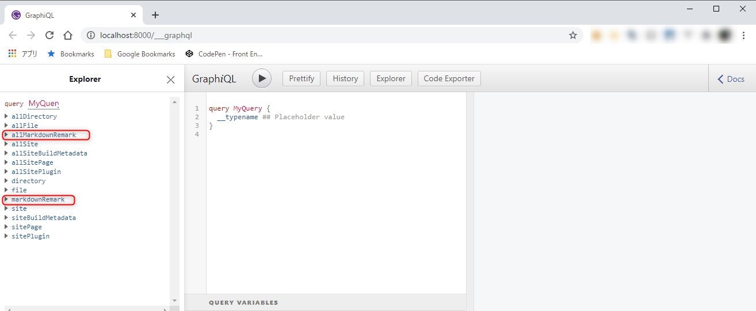Click the Explorer vertical scrollbar up arrow
Viewport: 756px width, 311px height.
(x=175, y=102)
